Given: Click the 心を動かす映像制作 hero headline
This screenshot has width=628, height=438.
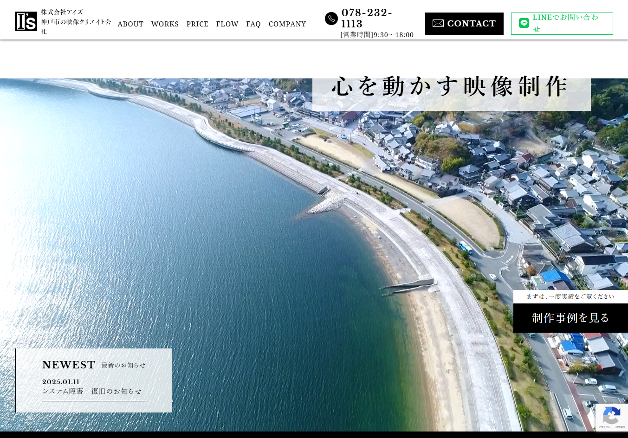Looking at the screenshot, I should click(x=451, y=87).
